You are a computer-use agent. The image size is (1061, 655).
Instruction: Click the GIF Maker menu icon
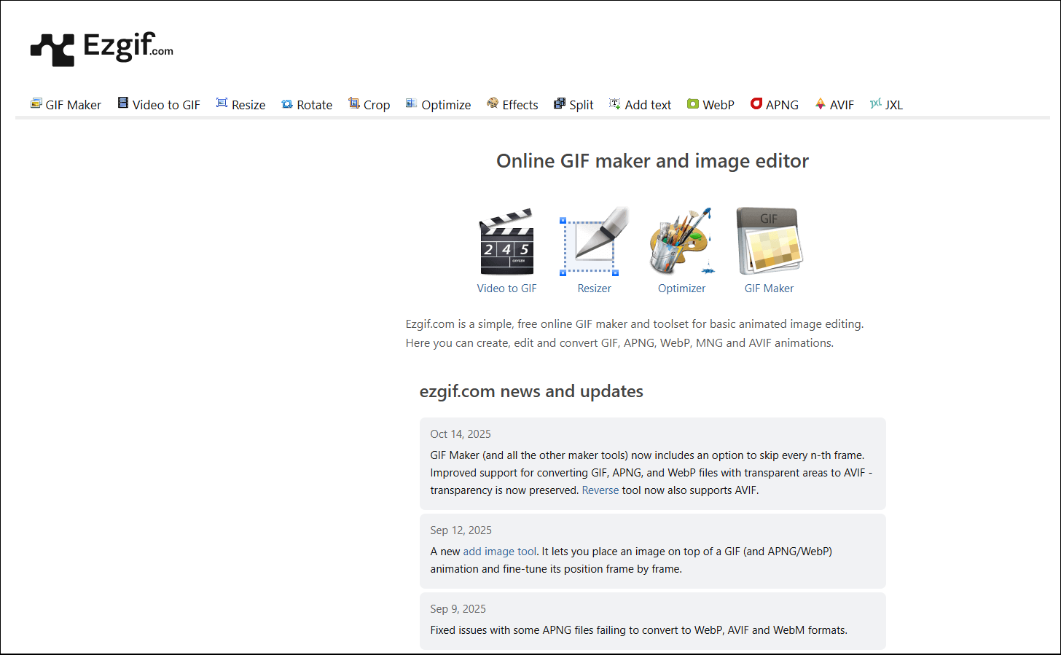[x=36, y=103]
